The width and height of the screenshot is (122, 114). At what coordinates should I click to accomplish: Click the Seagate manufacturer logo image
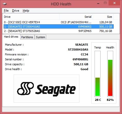point(47,88)
